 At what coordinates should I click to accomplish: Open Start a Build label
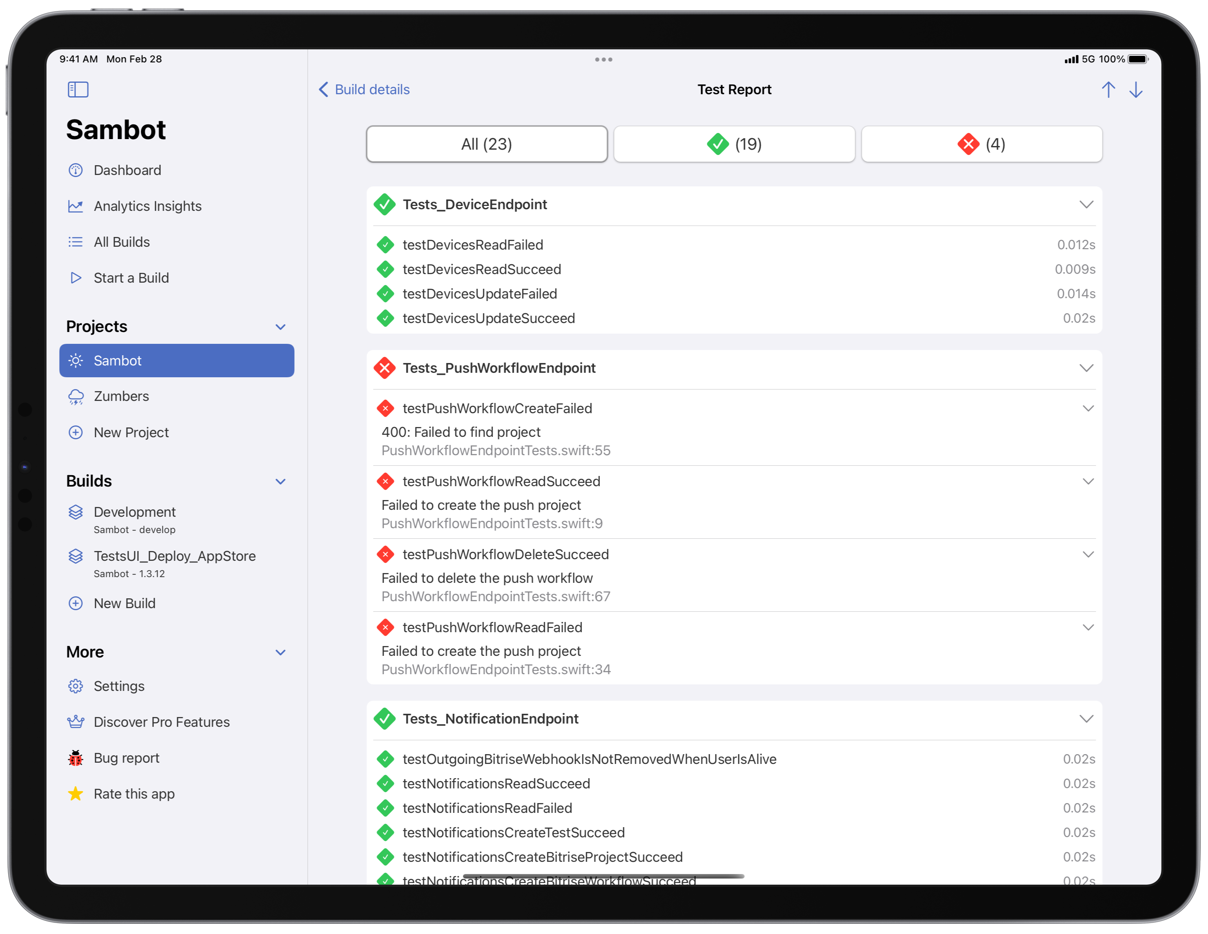point(132,278)
